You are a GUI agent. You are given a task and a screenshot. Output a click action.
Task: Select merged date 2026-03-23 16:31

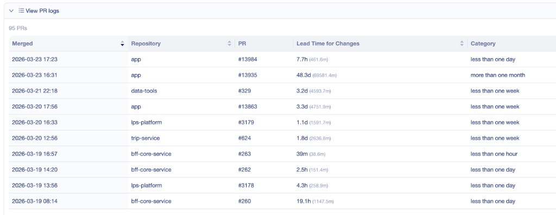35,75
